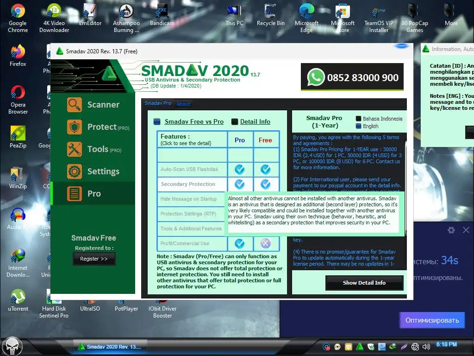Open Google Chrome desktop icon
The height and width of the screenshot is (356, 474).
[18, 18]
